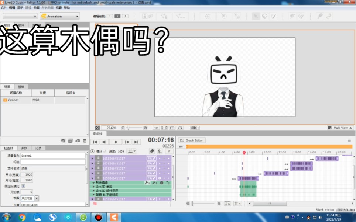
Task: Expand the Live2D 参数 group
Action: point(93,187)
